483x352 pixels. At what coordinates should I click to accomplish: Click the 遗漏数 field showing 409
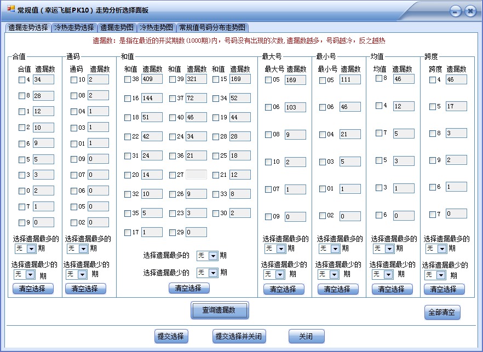(x=152, y=79)
